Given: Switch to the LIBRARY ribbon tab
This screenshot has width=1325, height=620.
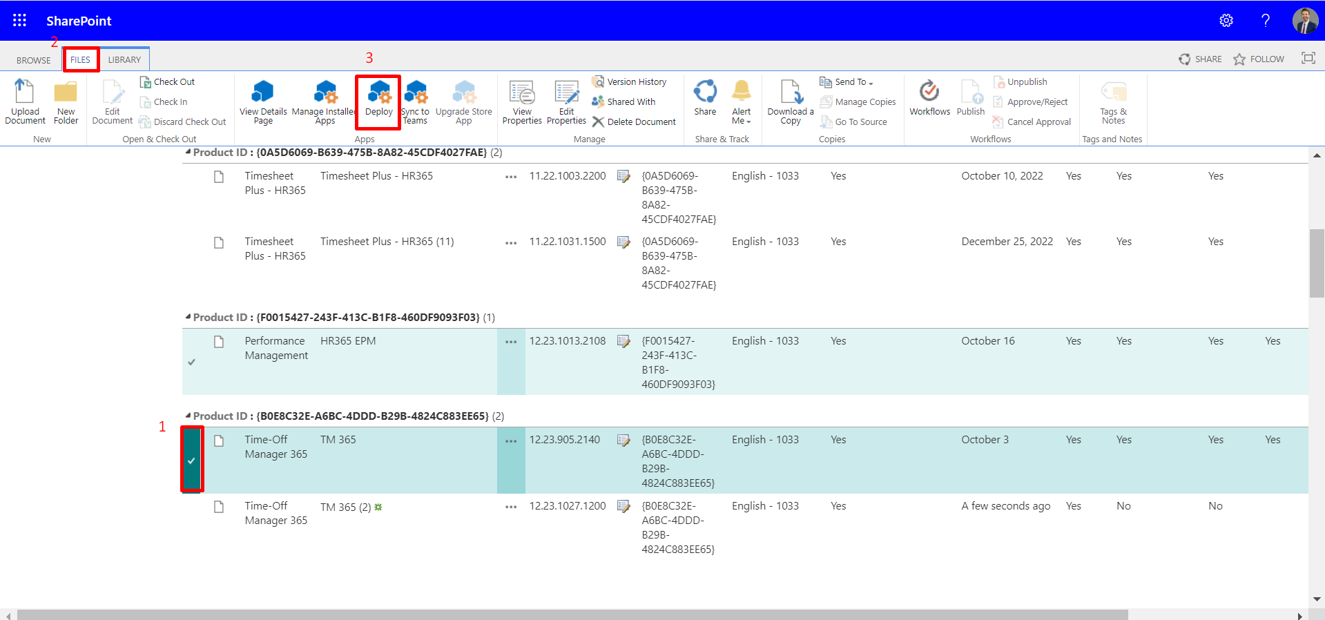Looking at the screenshot, I should [124, 59].
